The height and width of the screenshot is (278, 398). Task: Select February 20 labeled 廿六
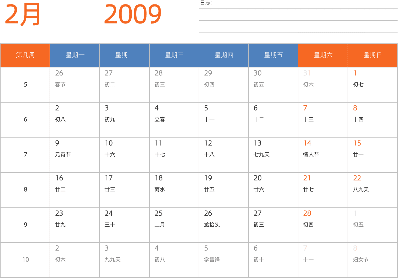[x=273, y=190]
